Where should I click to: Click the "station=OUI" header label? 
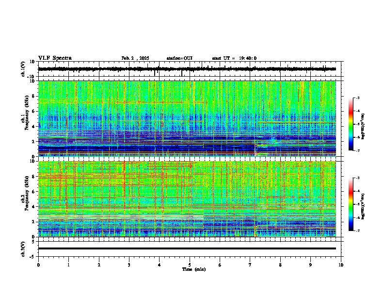(x=179, y=58)
